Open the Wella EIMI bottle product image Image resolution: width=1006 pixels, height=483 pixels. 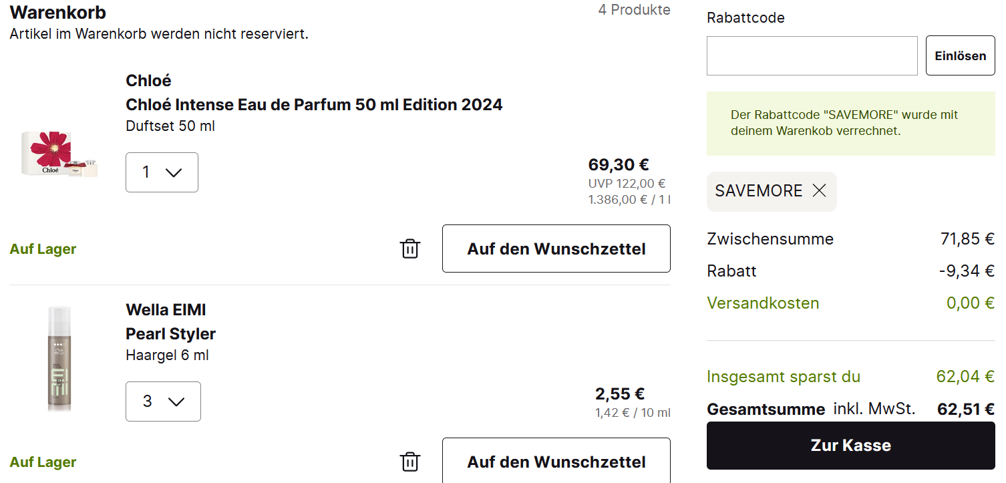59,358
